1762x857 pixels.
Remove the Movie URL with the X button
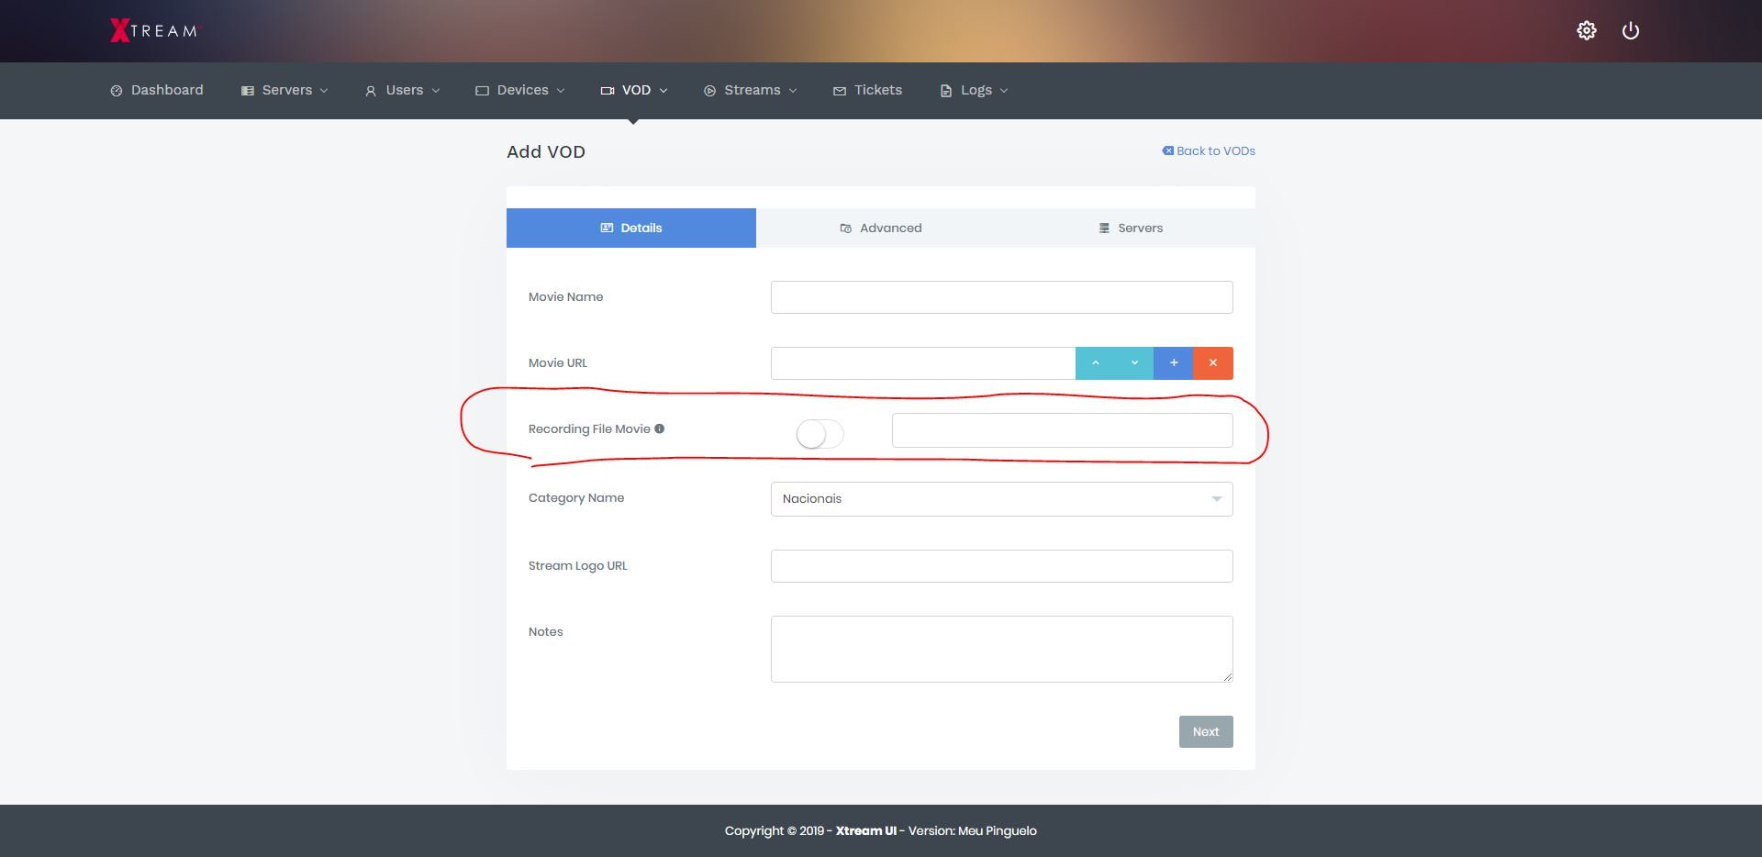(1213, 363)
